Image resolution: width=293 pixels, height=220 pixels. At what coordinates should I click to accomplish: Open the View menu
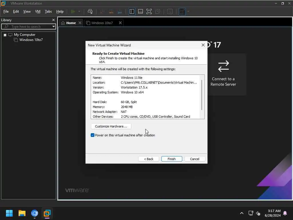pos(27,11)
